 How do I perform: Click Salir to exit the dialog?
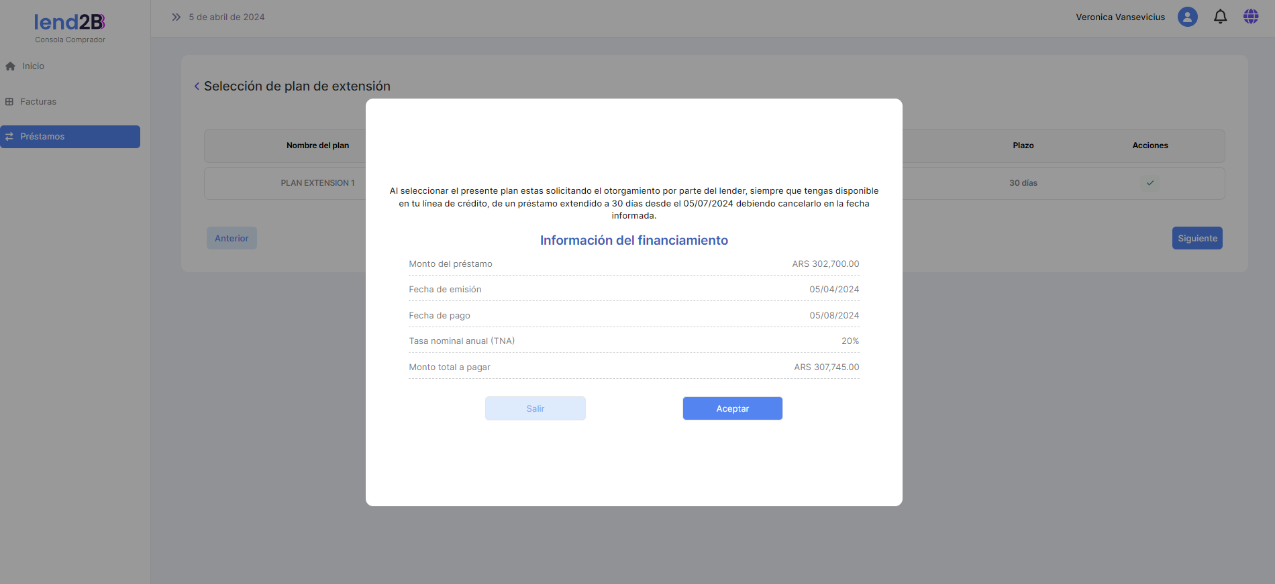pyautogui.click(x=535, y=408)
